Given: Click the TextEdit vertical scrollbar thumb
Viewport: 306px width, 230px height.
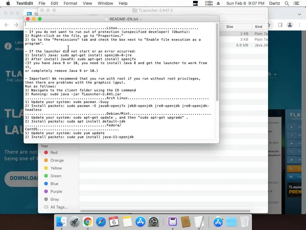Looking at the screenshot, I should 217,62.
